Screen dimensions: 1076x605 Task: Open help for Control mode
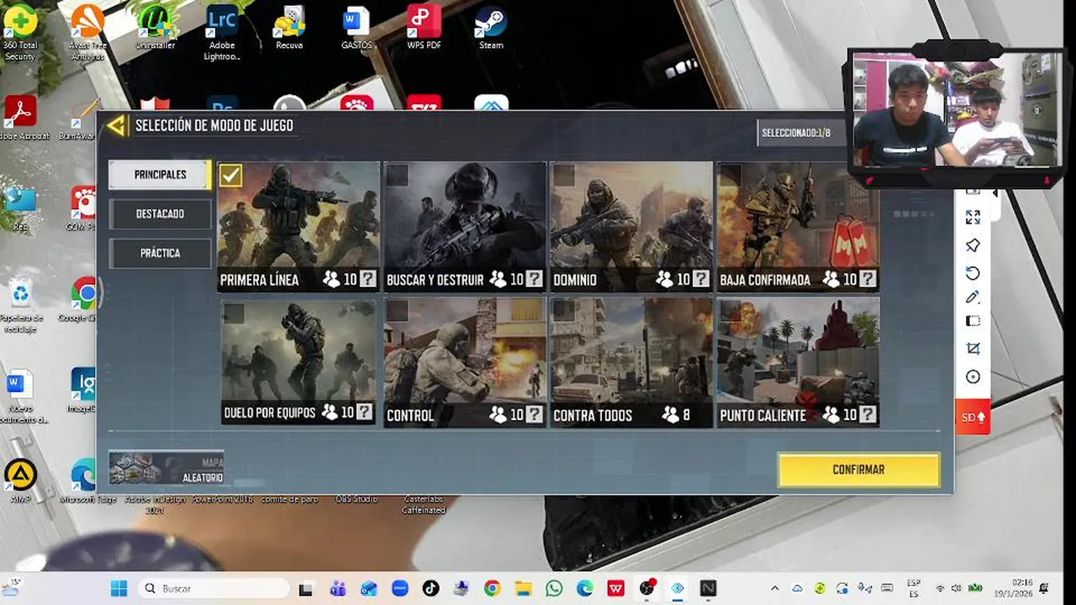coord(535,414)
